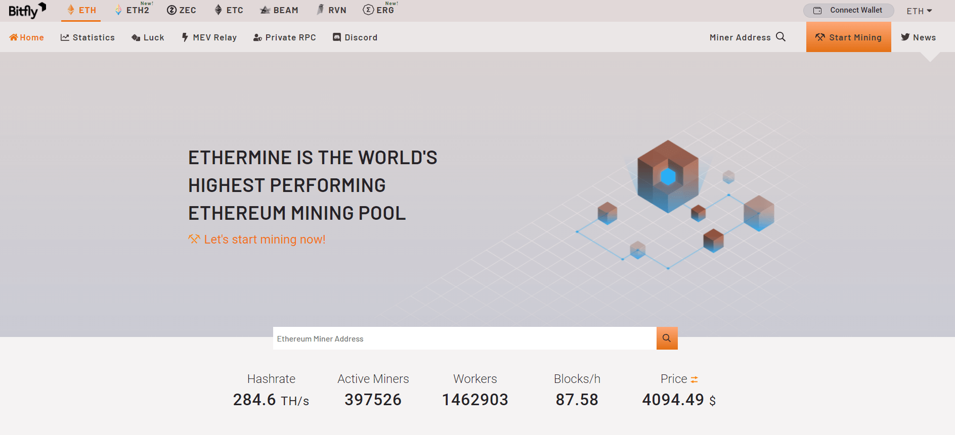
Task: Click the lightning bolt icon for MEV Relay
Action: tap(185, 37)
